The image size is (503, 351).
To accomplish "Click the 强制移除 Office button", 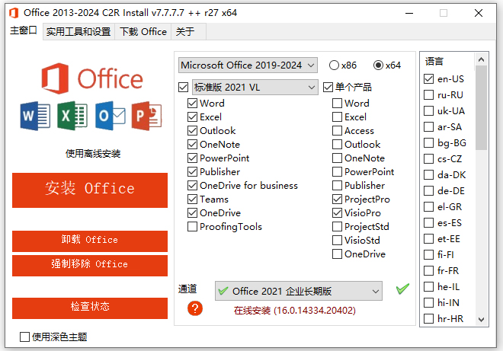I will pyautogui.click(x=90, y=266).
